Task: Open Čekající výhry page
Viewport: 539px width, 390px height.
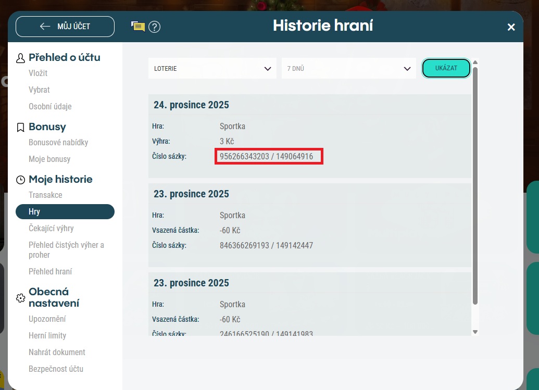Action: tap(51, 229)
